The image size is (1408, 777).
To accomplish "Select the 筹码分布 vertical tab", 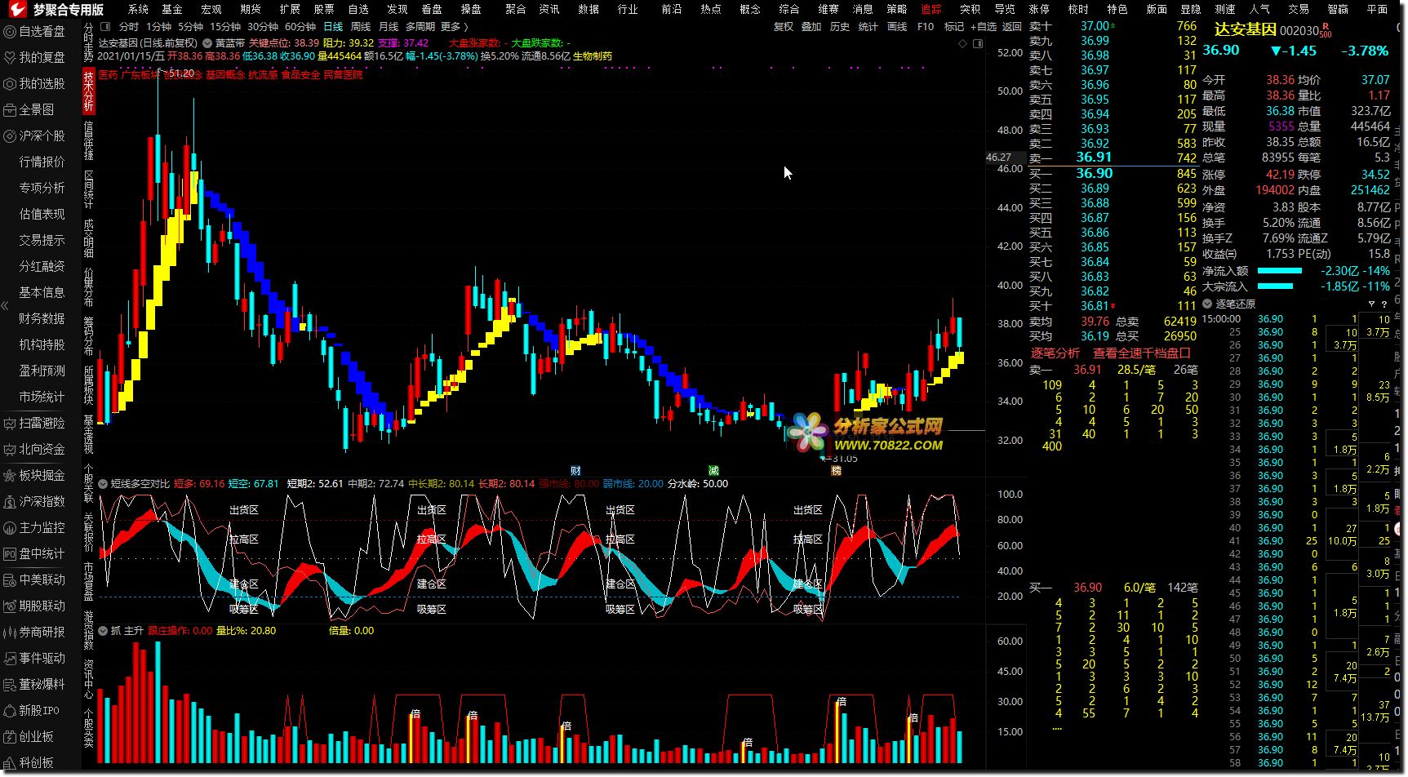I will pyautogui.click(x=89, y=336).
